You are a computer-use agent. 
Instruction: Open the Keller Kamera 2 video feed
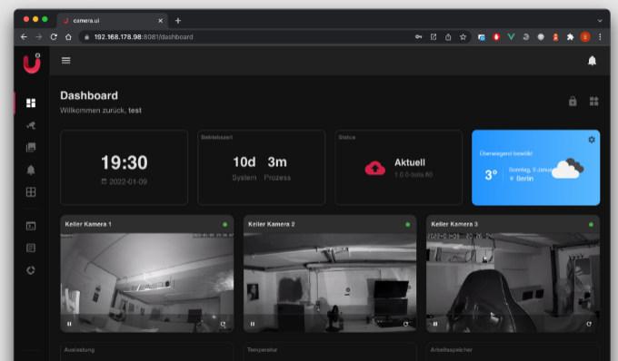pos(330,282)
